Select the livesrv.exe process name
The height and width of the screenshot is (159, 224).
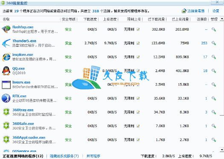(x=21, y=82)
